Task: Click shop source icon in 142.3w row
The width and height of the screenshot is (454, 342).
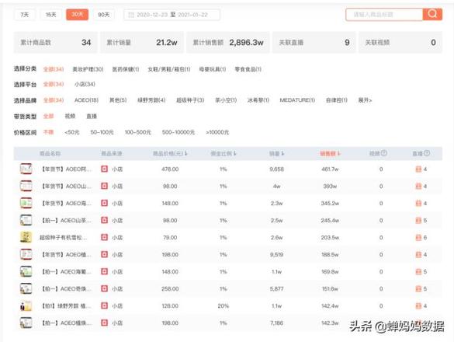Action: [104, 323]
